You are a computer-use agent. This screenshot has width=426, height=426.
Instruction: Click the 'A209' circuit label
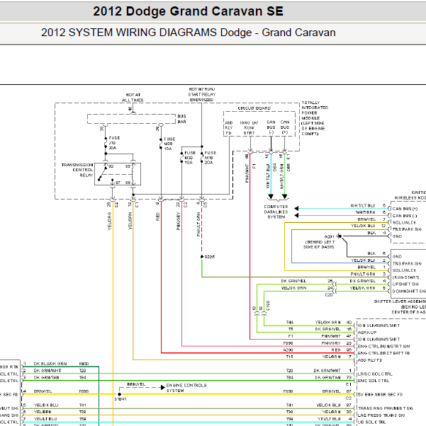(288, 350)
